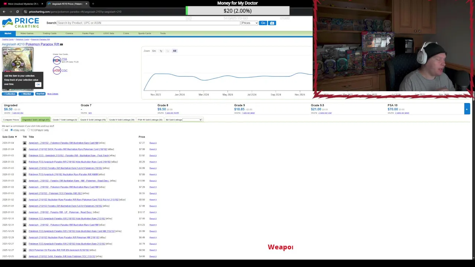Switch to Grade 7 Sold Listings tab
The height and width of the screenshot is (267, 475).
(65, 120)
